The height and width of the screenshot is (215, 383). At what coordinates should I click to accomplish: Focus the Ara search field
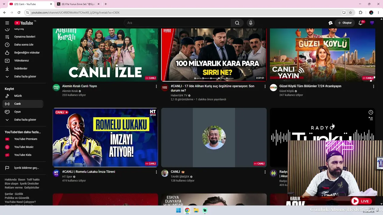click(x=177, y=23)
